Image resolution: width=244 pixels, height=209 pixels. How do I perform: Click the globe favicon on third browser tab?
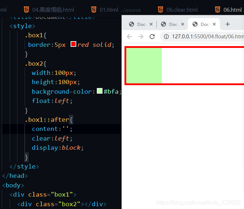[195, 24]
